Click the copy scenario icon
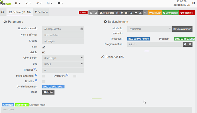The image size is (197, 113). pos(122,13)
